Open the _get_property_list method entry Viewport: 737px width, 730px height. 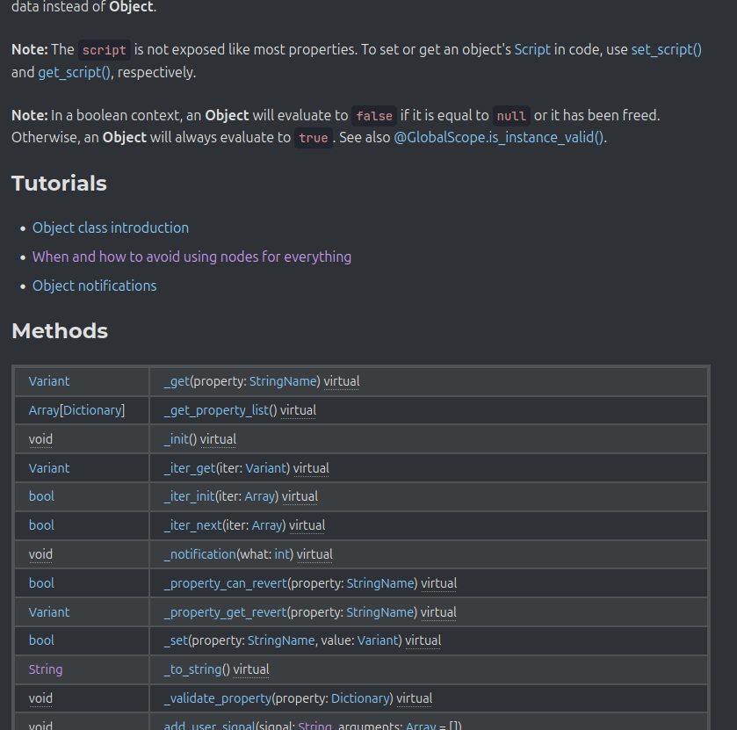213,410
